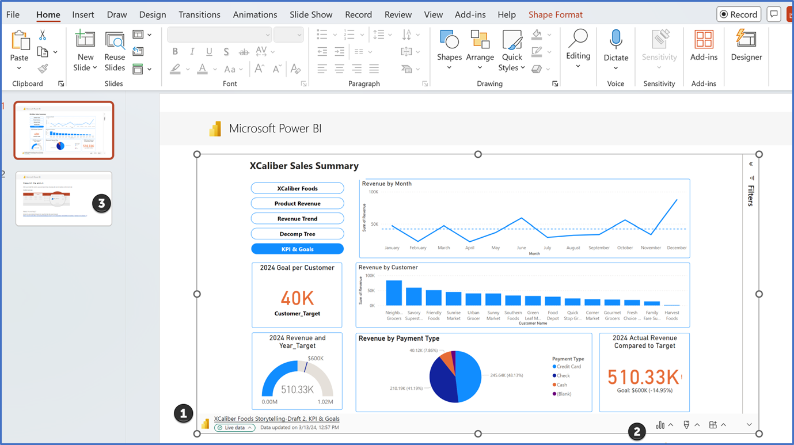Collapse the Power BI add-in toolbar
Viewport: 794px width, 445px height.
coord(749,425)
